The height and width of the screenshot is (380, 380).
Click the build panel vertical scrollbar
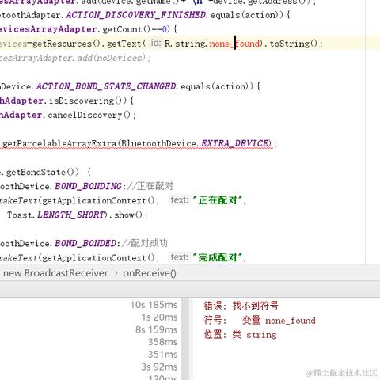click(184, 339)
